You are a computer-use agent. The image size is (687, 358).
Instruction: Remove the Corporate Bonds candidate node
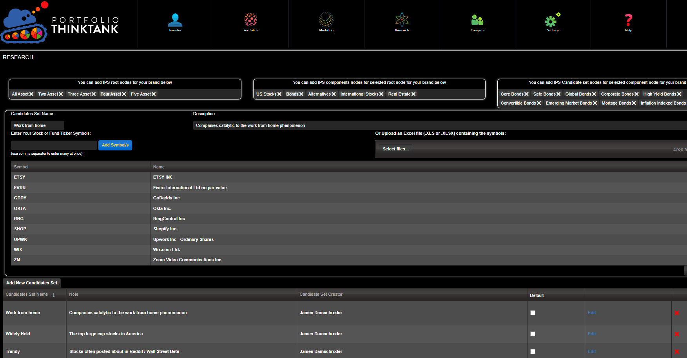pos(636,94)
